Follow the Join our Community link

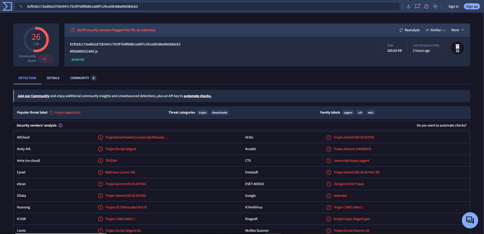coord(33,96)
